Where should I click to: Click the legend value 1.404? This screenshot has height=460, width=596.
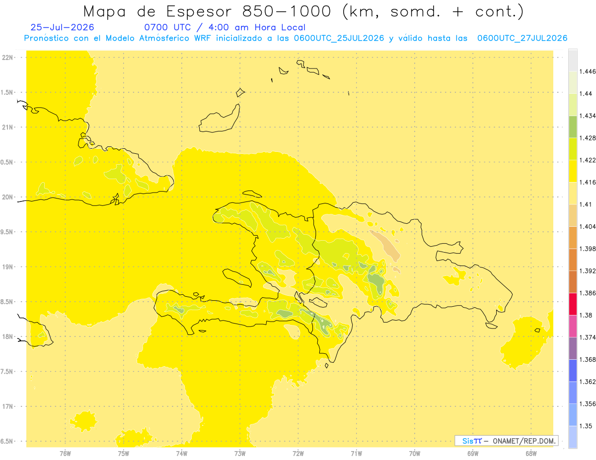(588, 226)
